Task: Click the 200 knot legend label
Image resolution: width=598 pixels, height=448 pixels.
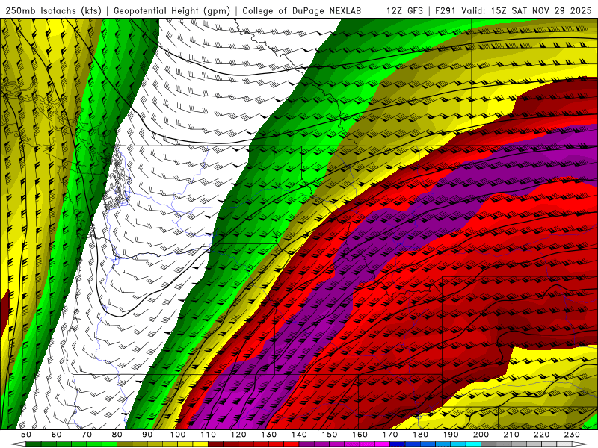Action: [481, 435]
